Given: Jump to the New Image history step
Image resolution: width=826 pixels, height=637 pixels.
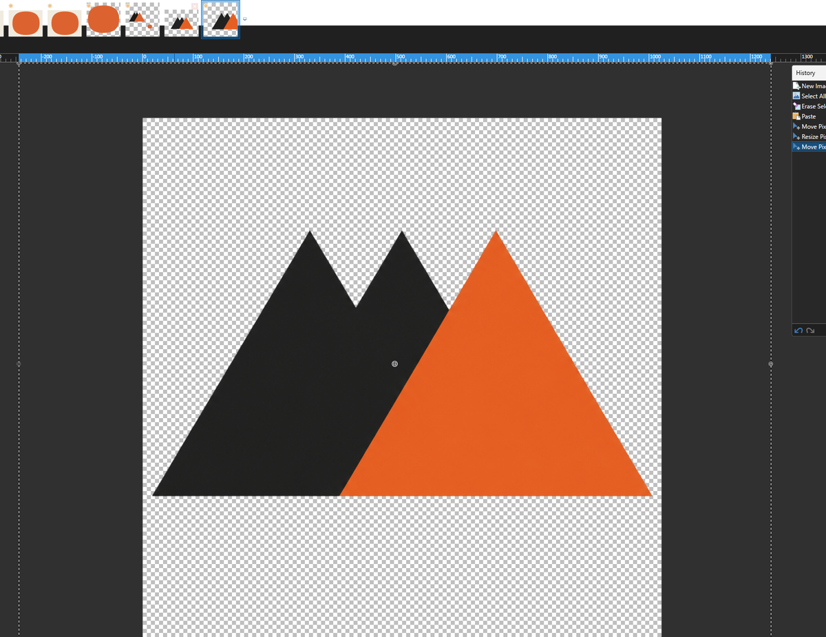Looking at the screenshot, I should coord(809,86).
